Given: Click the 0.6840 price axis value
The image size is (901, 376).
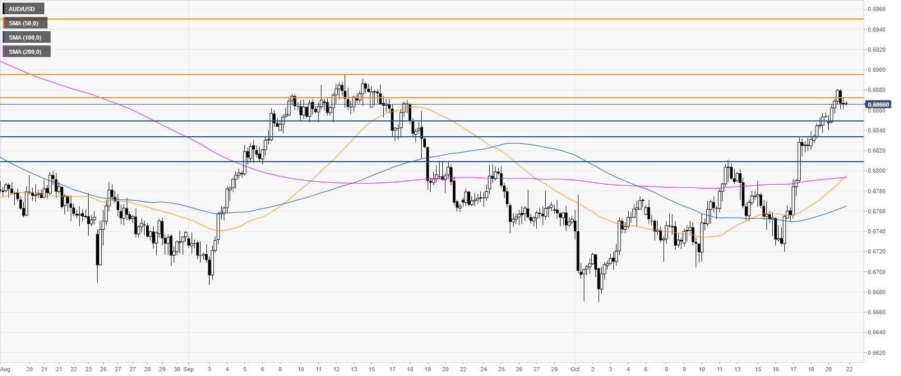Looking at the screenshot, I should 878,130.
